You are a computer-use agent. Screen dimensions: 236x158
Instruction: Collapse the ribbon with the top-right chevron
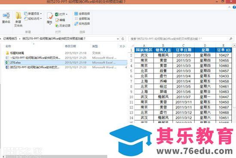click(x=229, y=7)
